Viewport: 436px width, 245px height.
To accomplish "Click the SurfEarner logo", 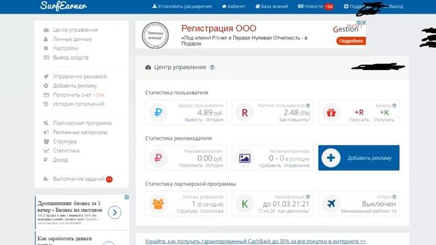I will pyautogui.click(x=63, y=6).
